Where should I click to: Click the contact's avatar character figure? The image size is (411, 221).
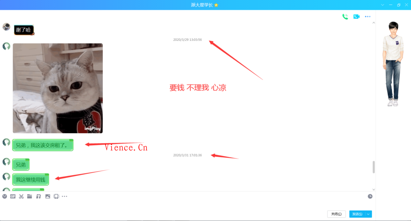click(x=393, y=64)
